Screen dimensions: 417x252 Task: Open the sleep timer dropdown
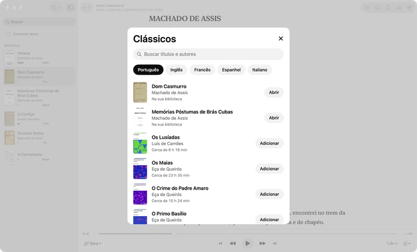click(407, 243)
